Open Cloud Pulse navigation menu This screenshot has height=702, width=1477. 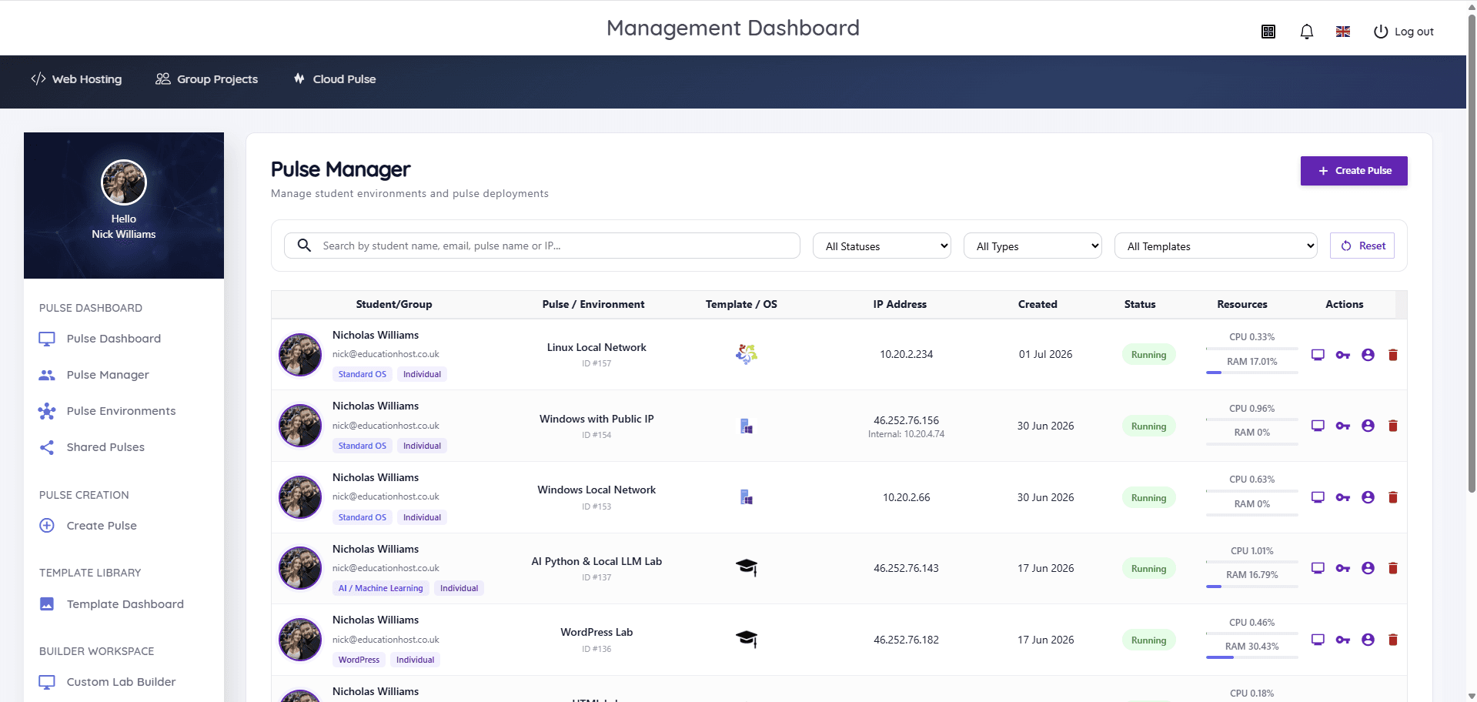click(335, 79)
